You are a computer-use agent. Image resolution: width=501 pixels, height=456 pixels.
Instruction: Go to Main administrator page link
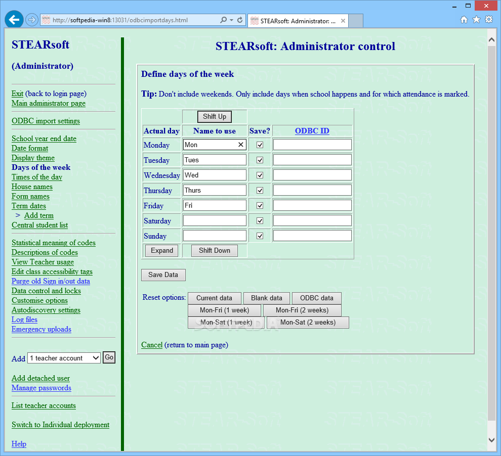point(49,103)
